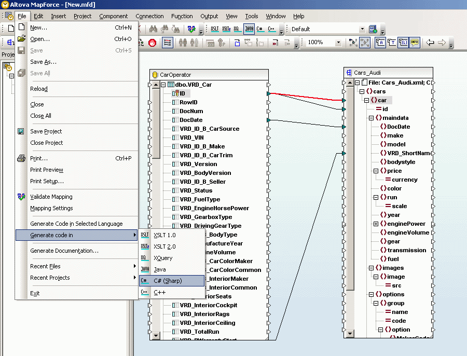Click Validate Mapping in the File menu

click(77, 197)
